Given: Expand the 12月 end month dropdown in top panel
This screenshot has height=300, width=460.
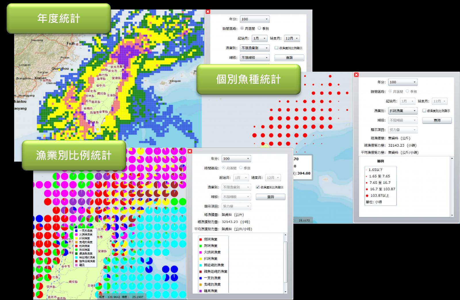Looking at the screenshot, I should 292,38.
